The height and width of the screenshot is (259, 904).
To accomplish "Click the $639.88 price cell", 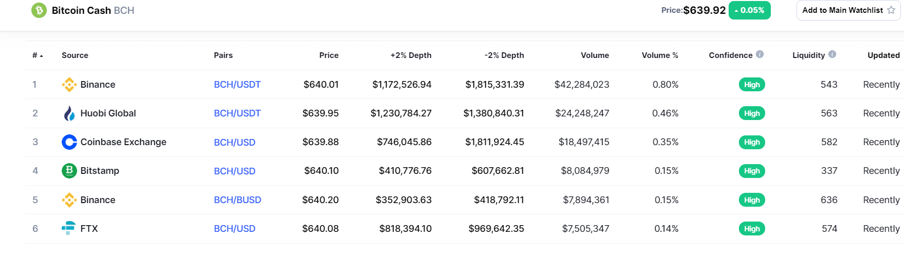I will 320,142.
